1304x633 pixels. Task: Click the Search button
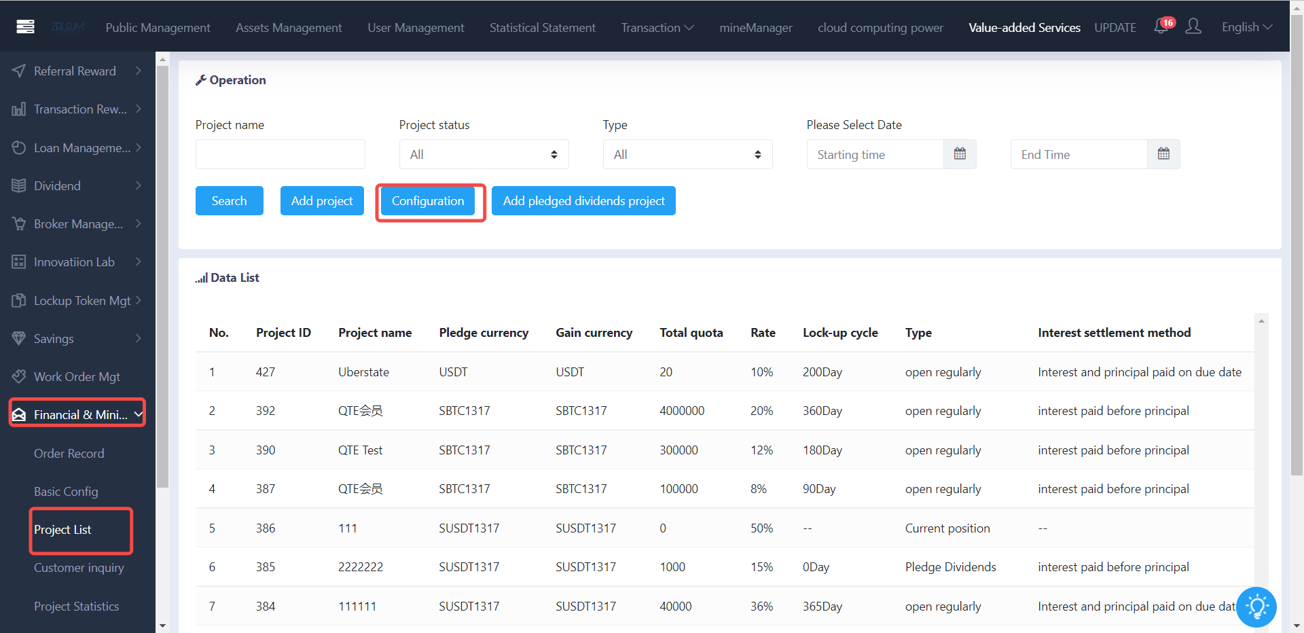229,200
